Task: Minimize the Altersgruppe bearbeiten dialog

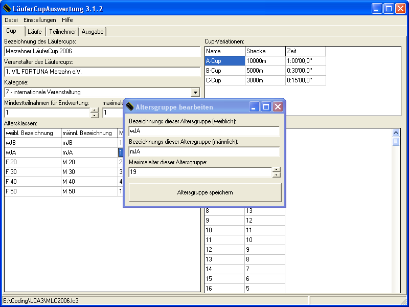Action: tap(254, 107)
